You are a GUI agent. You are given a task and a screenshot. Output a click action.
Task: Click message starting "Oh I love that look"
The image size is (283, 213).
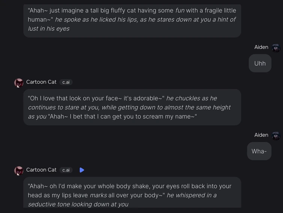(x=132, y=107)
